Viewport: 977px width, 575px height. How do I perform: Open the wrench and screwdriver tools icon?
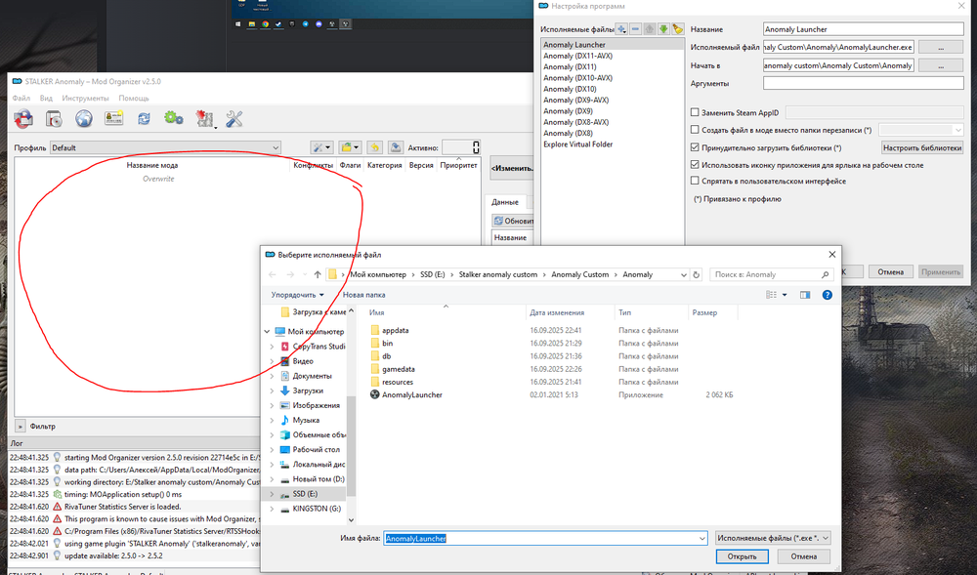click(x=234, y=118)
